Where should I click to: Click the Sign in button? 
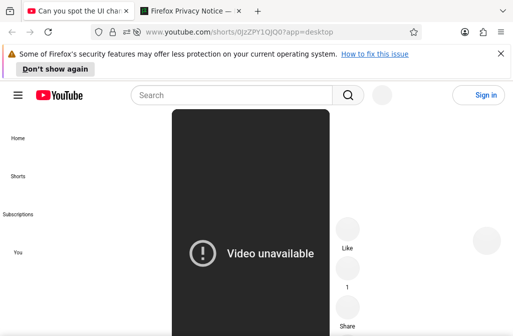click(478, 95)
